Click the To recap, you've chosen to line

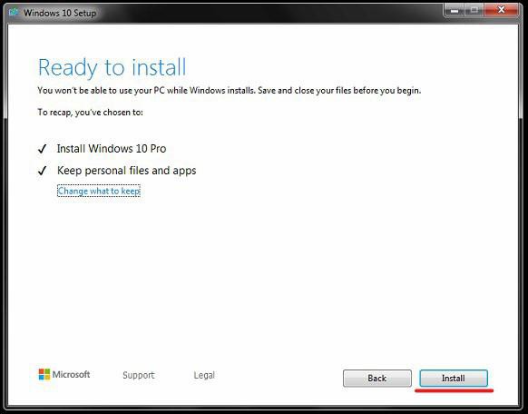pos(90,113)
